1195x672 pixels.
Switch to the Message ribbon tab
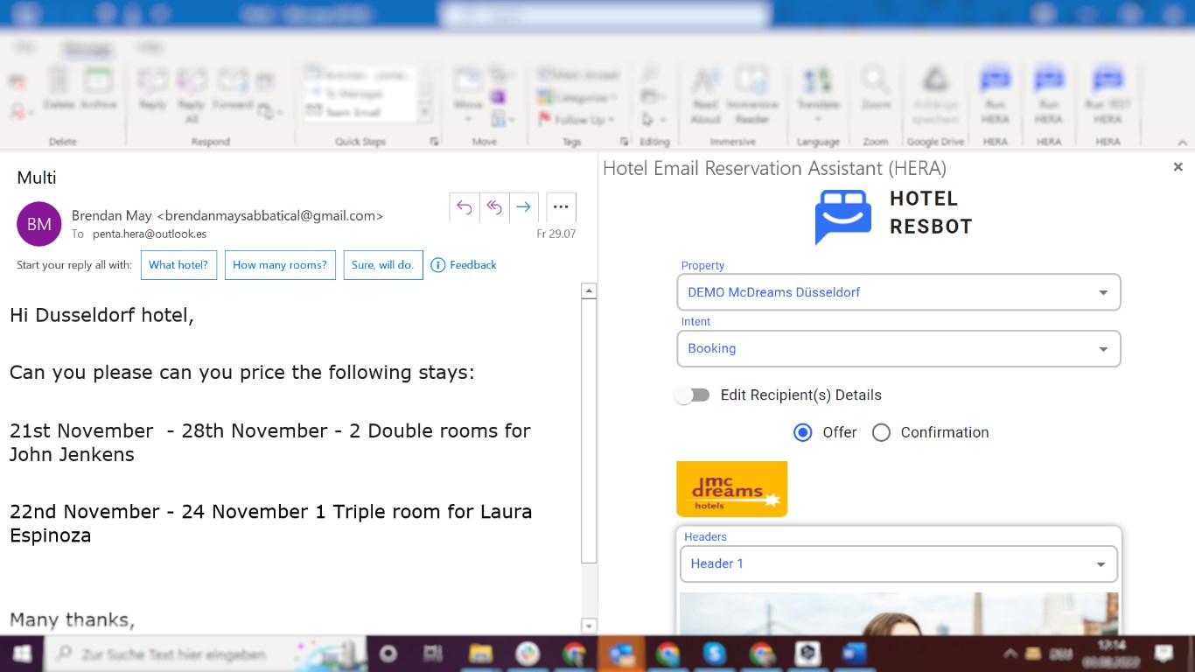tap(87, 47)
